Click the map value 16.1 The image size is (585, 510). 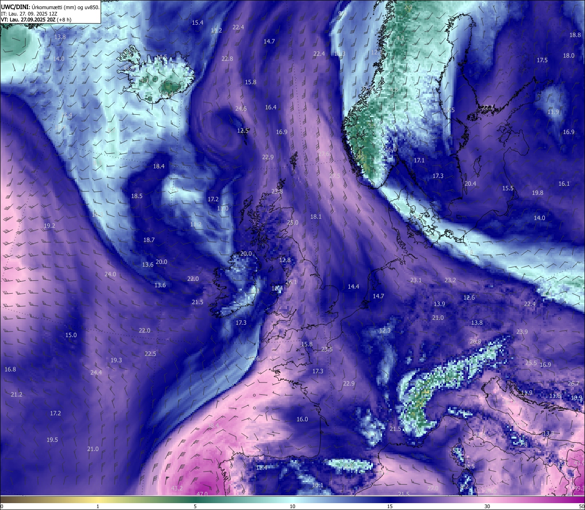(x=564, y=183)
